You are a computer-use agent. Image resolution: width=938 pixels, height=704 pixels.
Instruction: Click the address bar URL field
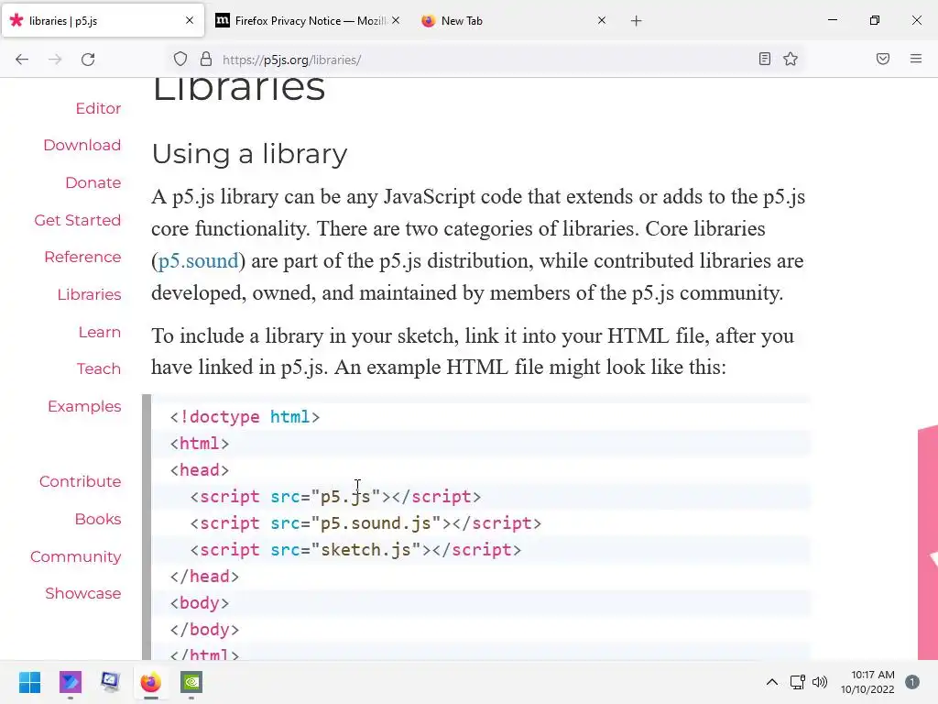click(485, 60)
